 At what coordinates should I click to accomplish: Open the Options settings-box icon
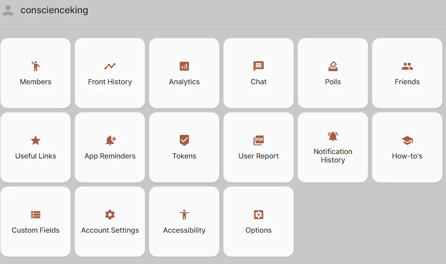tap(258, 215)
